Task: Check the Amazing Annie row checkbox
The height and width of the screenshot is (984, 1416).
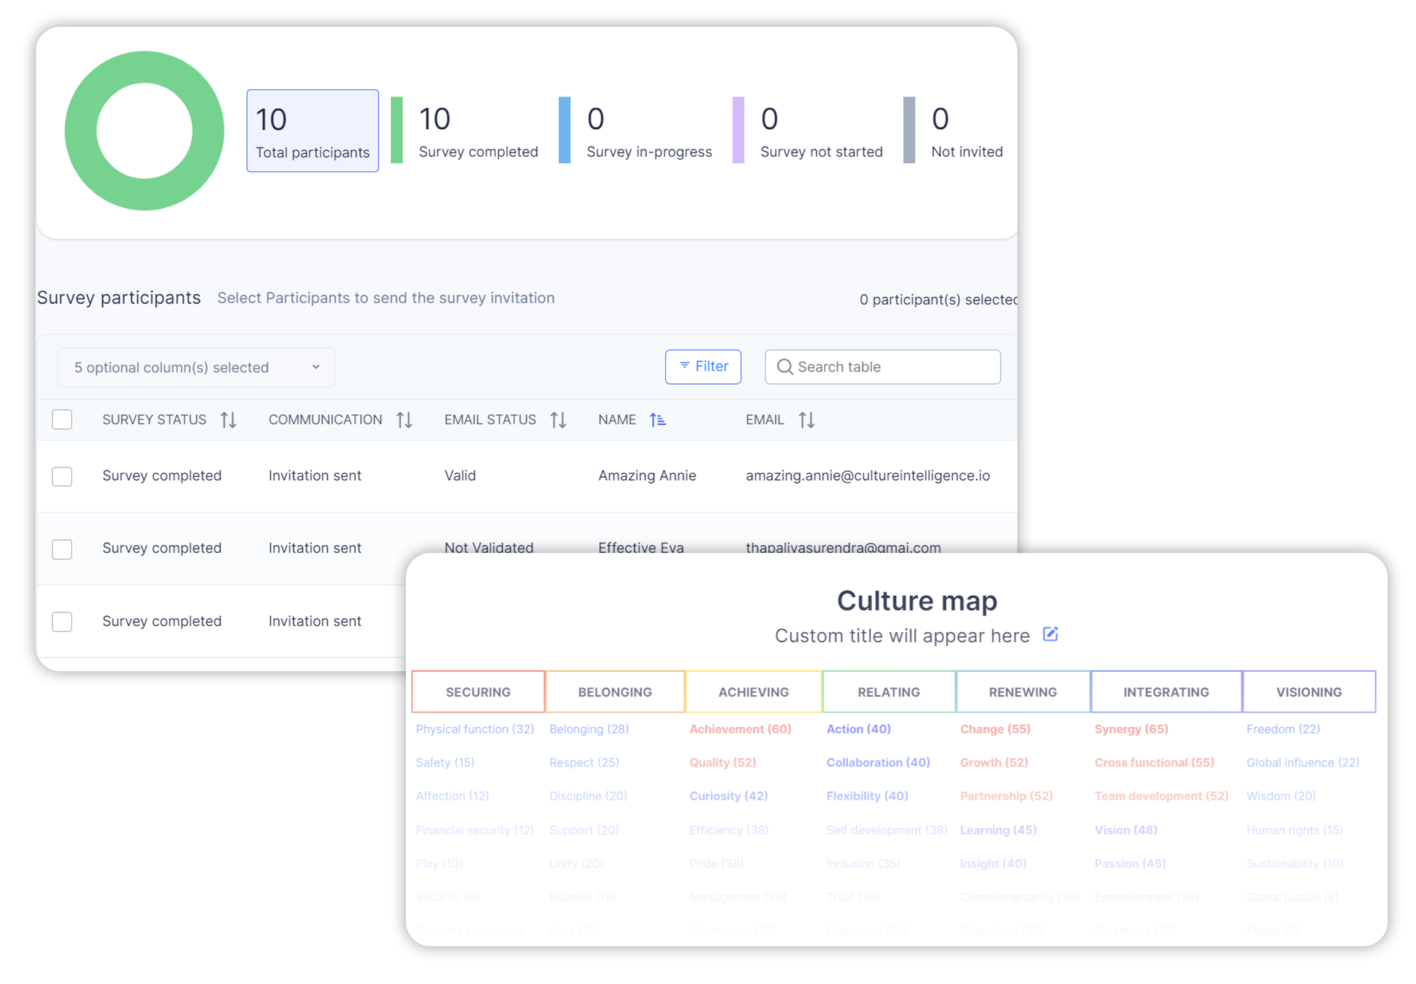Action: (62, 476)
